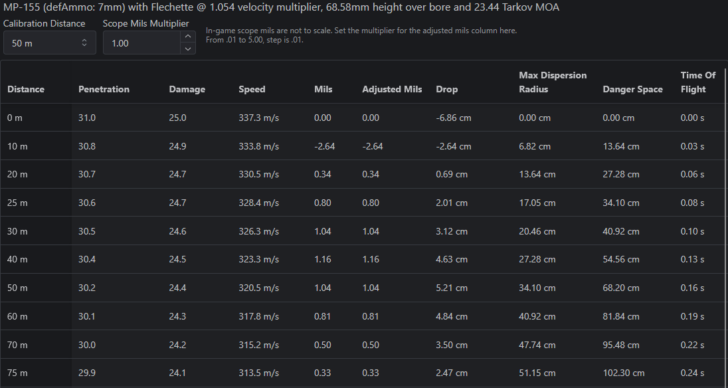Screen dimensions: 728x388
Task: Increase Scope Mils Multiplier with up arrow
Action: [x=187, y=37]
